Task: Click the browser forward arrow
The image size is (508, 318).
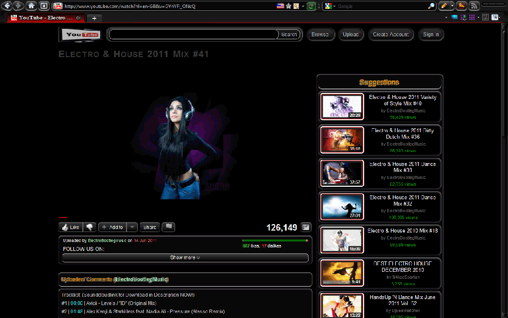Action: pyautogui.click(x=19, y=5)
